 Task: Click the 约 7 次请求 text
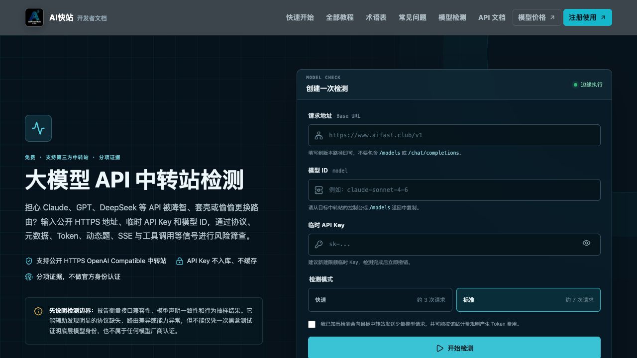(x=580, y=300)
